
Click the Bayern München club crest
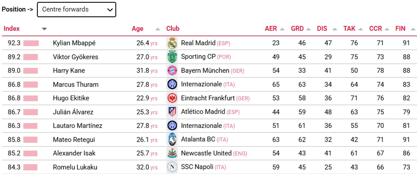172,70
